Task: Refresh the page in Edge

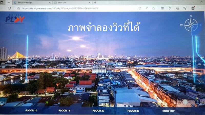Action: tap(9, 8)
